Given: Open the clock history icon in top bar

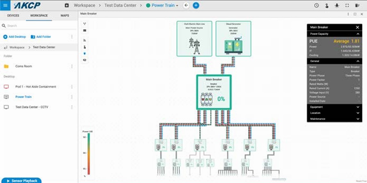Looking at the screenshot, I should (316, 5).
